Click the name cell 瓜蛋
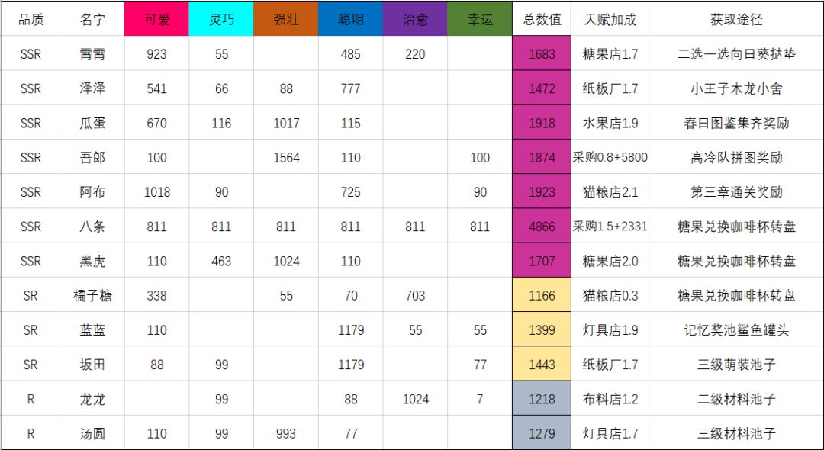824x450 pixels. pyautogui.click(x=92, y=123)
